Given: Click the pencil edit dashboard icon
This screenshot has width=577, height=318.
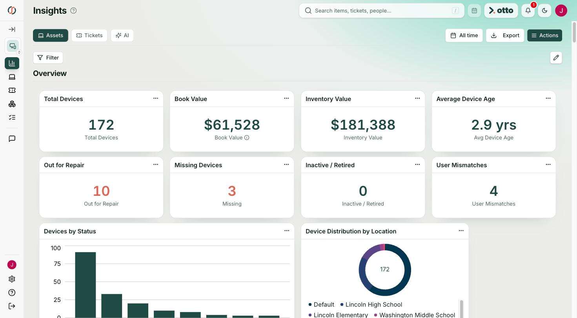Looking at the screenshot, I should pyautogui.click(x=556, y=58).
